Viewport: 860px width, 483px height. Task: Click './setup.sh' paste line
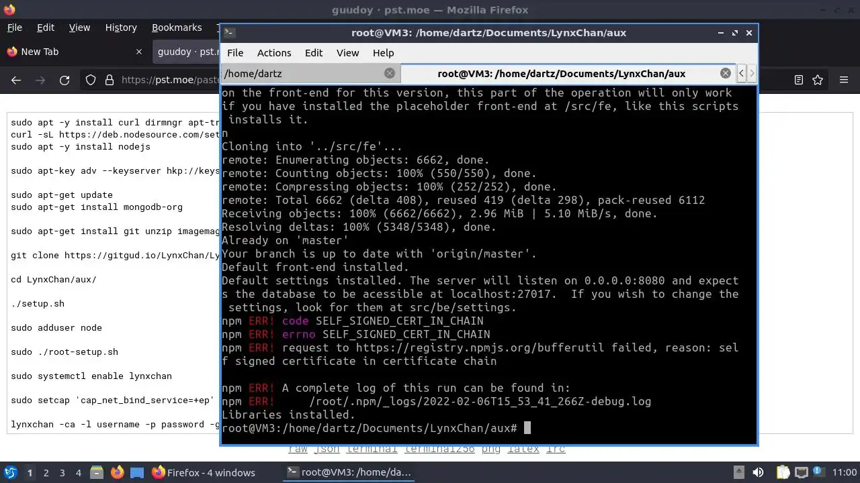click(38, 303)
